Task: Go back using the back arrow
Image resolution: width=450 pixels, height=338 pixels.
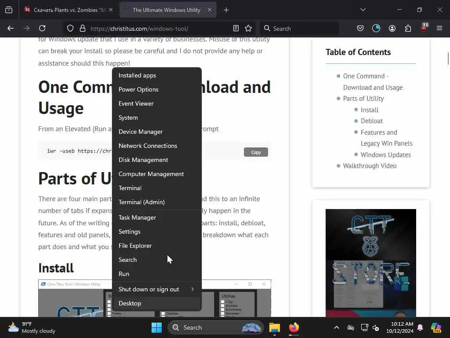Action: coord(11,28)
